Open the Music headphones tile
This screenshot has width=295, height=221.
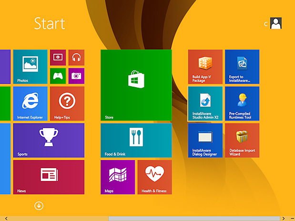(76, 58)
